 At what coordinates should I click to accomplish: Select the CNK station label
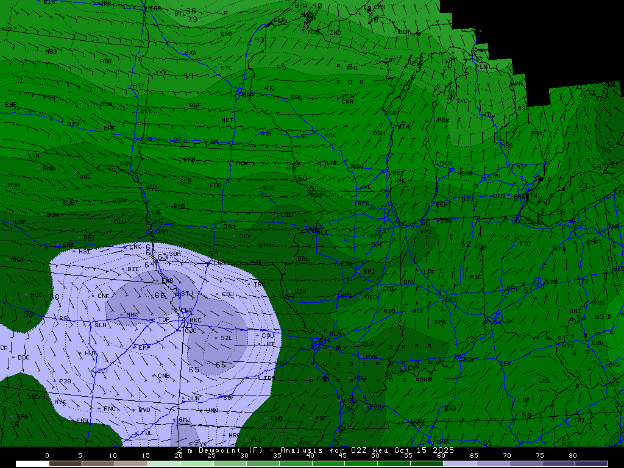(103, 296)
